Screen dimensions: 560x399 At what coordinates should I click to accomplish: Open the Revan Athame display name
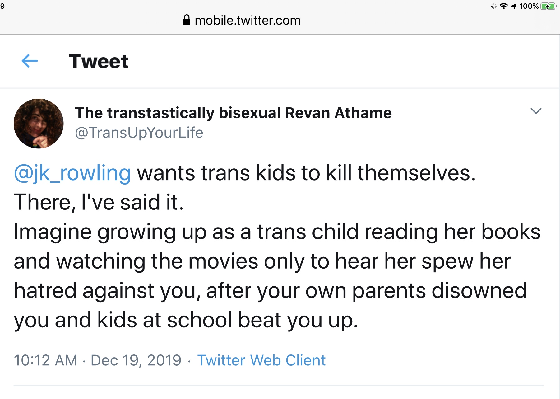233,113
